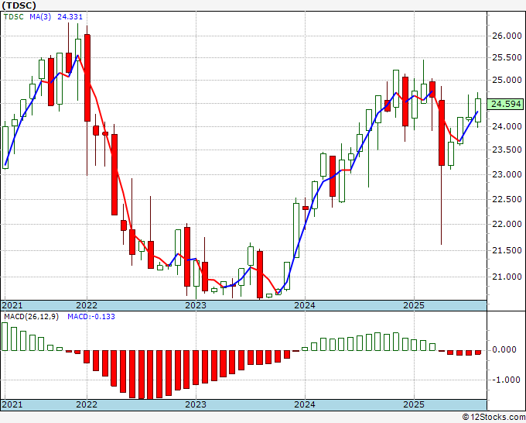526x423 pixels.
Task: Click 2025 on the MACD panel time axis
Action: coord(414,404)
